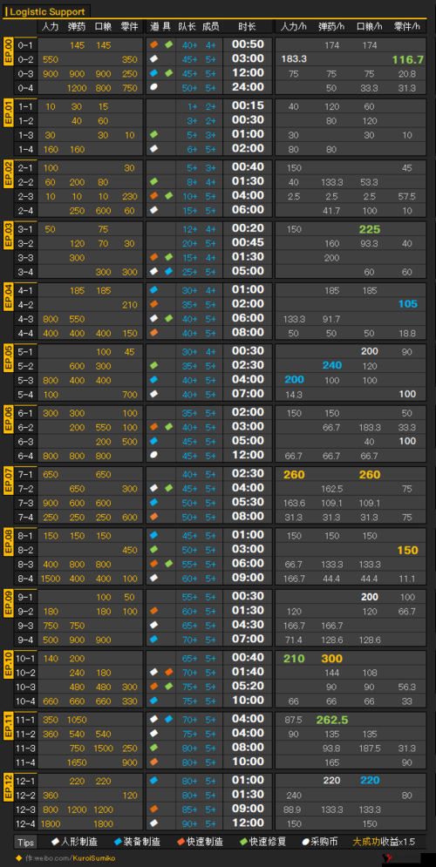The width and height of the screenshot is (436, 867).
Task: Click the blue 装备制造 legend icon
Action: pos(118,842)
